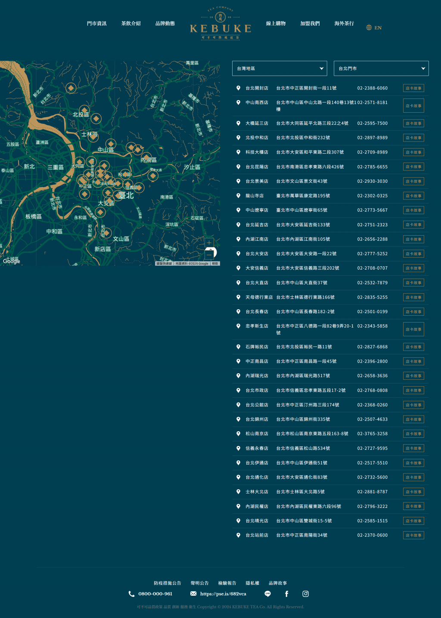The image size is (441, 618).
Task: Click phone number 02-2773-5667
Action: click(x=373, y=210)
